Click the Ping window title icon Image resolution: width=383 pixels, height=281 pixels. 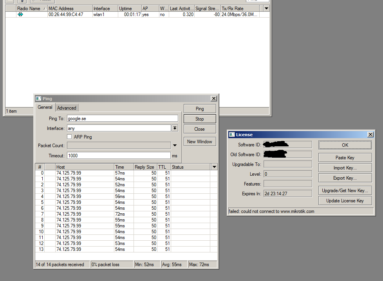(x=38, y=99)
